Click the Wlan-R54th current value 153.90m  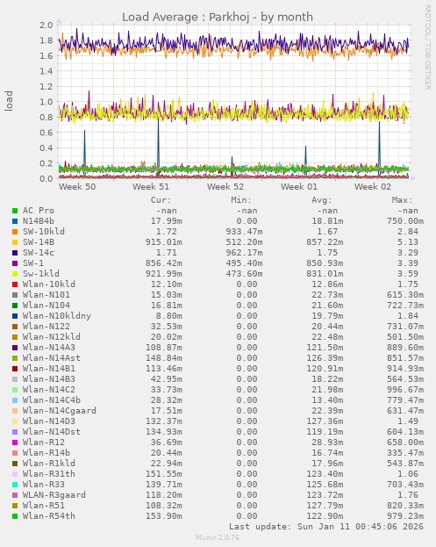(164, 516)
